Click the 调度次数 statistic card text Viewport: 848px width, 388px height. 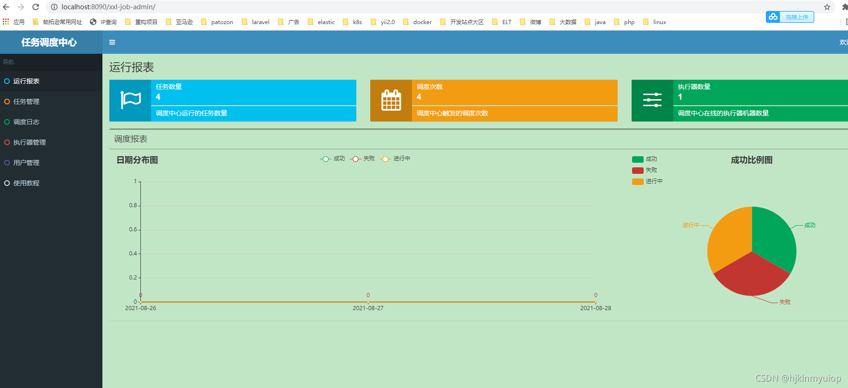coord(430,87)
